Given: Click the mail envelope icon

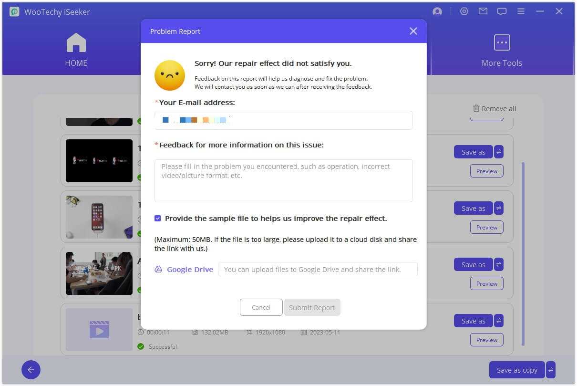Looking at the screenshot, I should [483, 11].
